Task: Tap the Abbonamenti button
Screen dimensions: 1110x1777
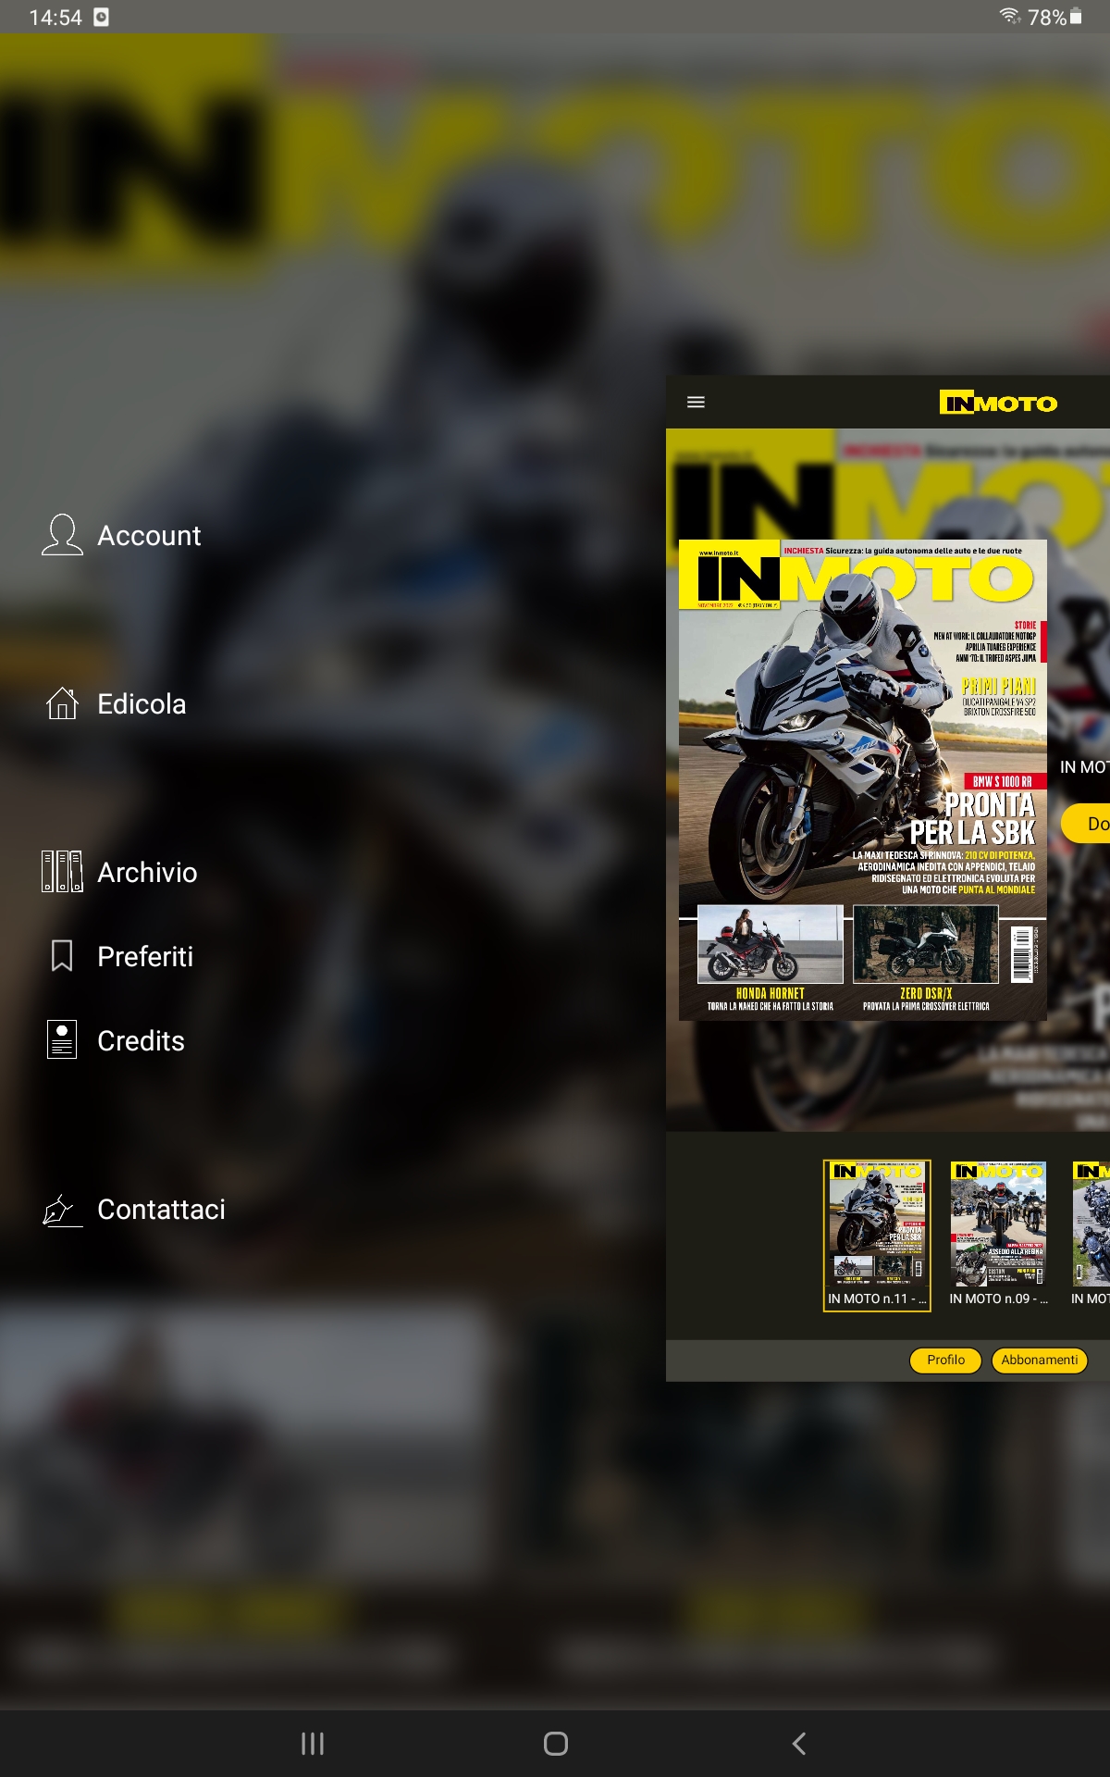Action: (x=1040, y=1360)
